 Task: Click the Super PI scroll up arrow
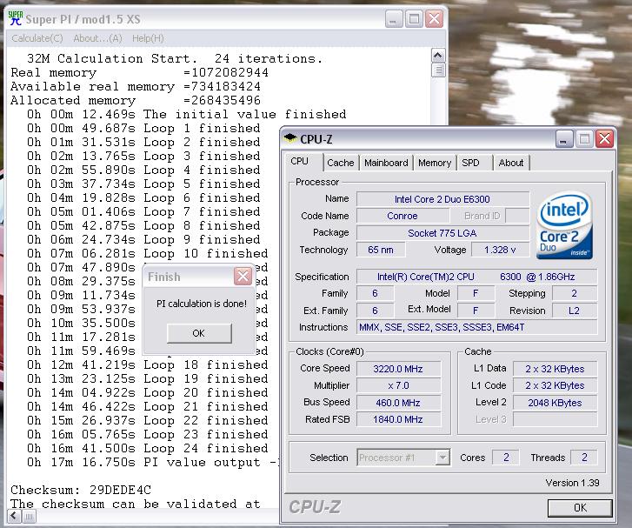pyautogui.click(x=438, y=56)
